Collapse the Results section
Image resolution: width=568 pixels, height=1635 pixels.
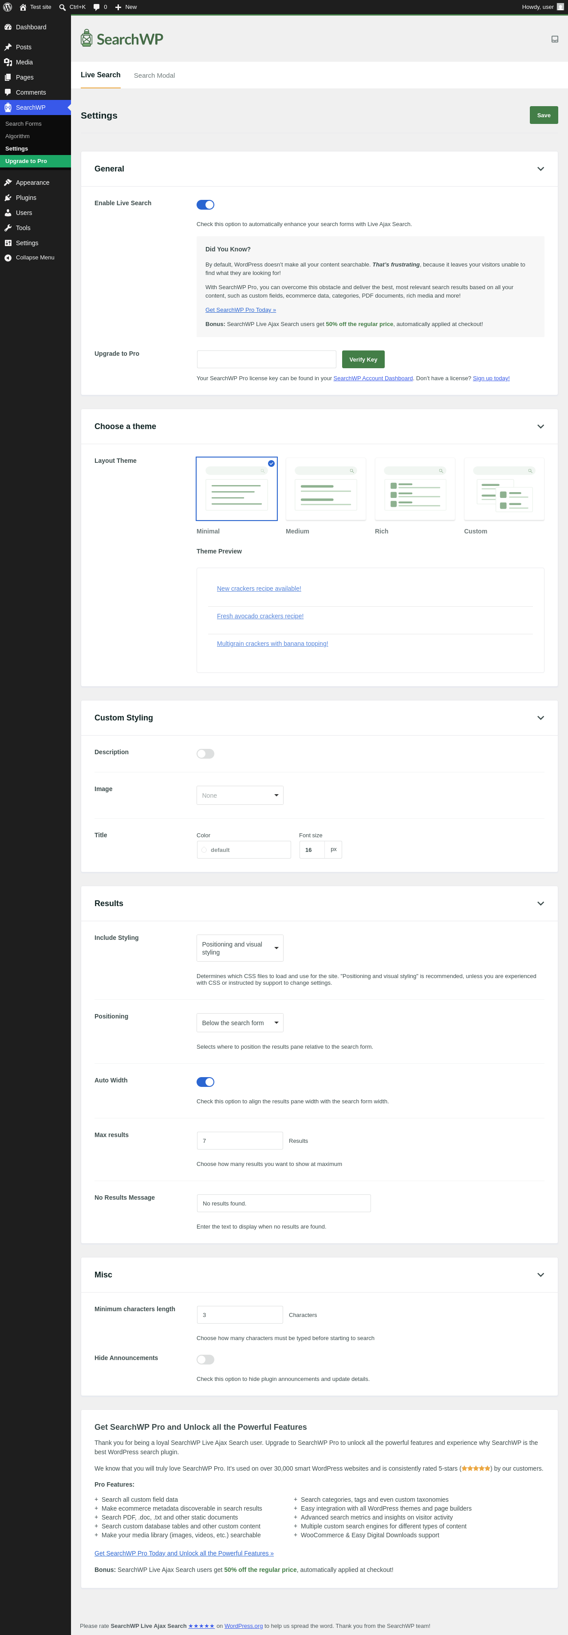point(541,903)
